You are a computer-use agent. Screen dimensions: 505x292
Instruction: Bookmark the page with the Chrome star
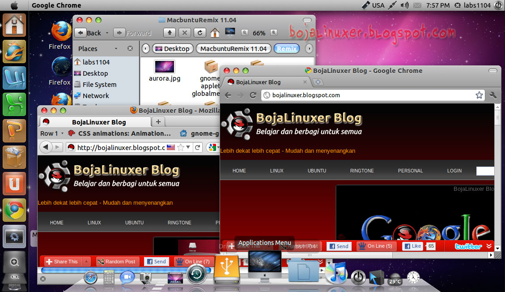point(479,95)
